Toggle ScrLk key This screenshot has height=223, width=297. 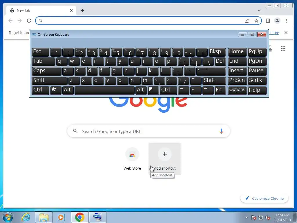[x=257, y=81]
